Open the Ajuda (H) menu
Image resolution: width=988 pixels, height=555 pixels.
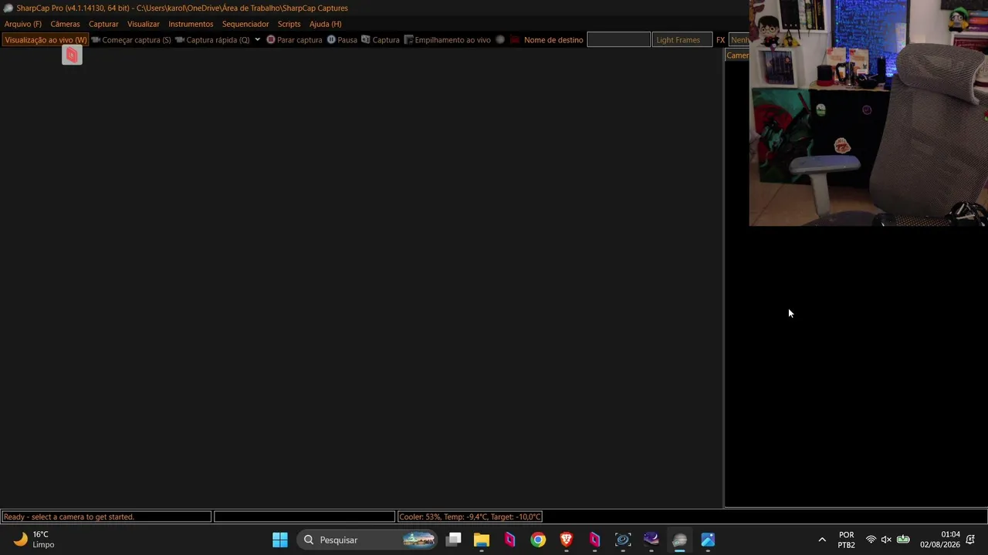pos(325,24)
